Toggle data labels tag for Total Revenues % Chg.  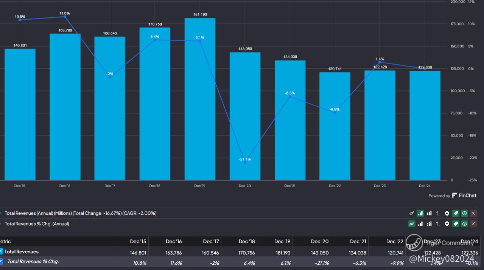456,224
